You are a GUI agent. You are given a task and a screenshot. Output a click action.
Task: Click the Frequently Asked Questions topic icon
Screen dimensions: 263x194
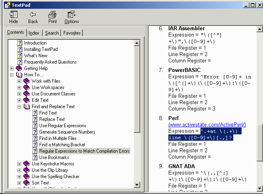pos(20,62)
